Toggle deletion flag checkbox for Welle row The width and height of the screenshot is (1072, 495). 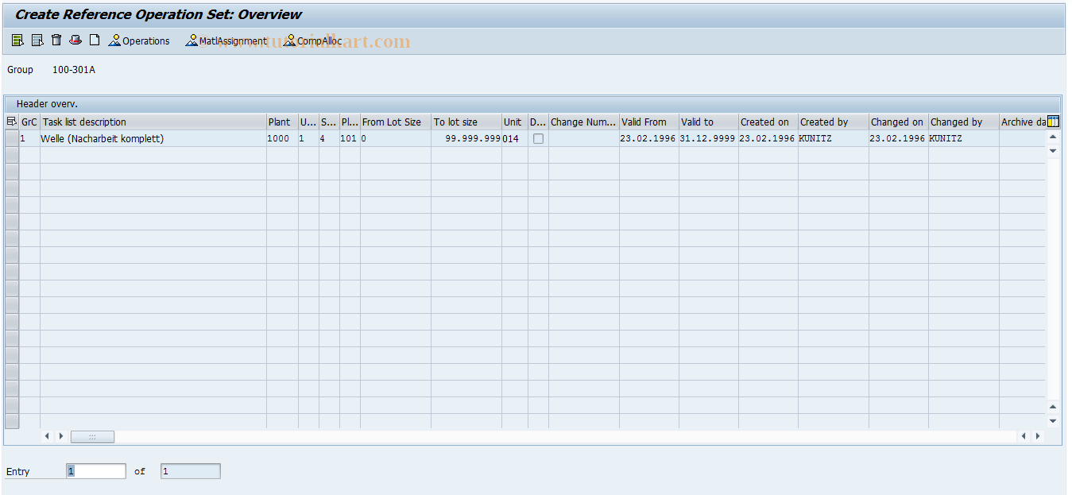538,138
